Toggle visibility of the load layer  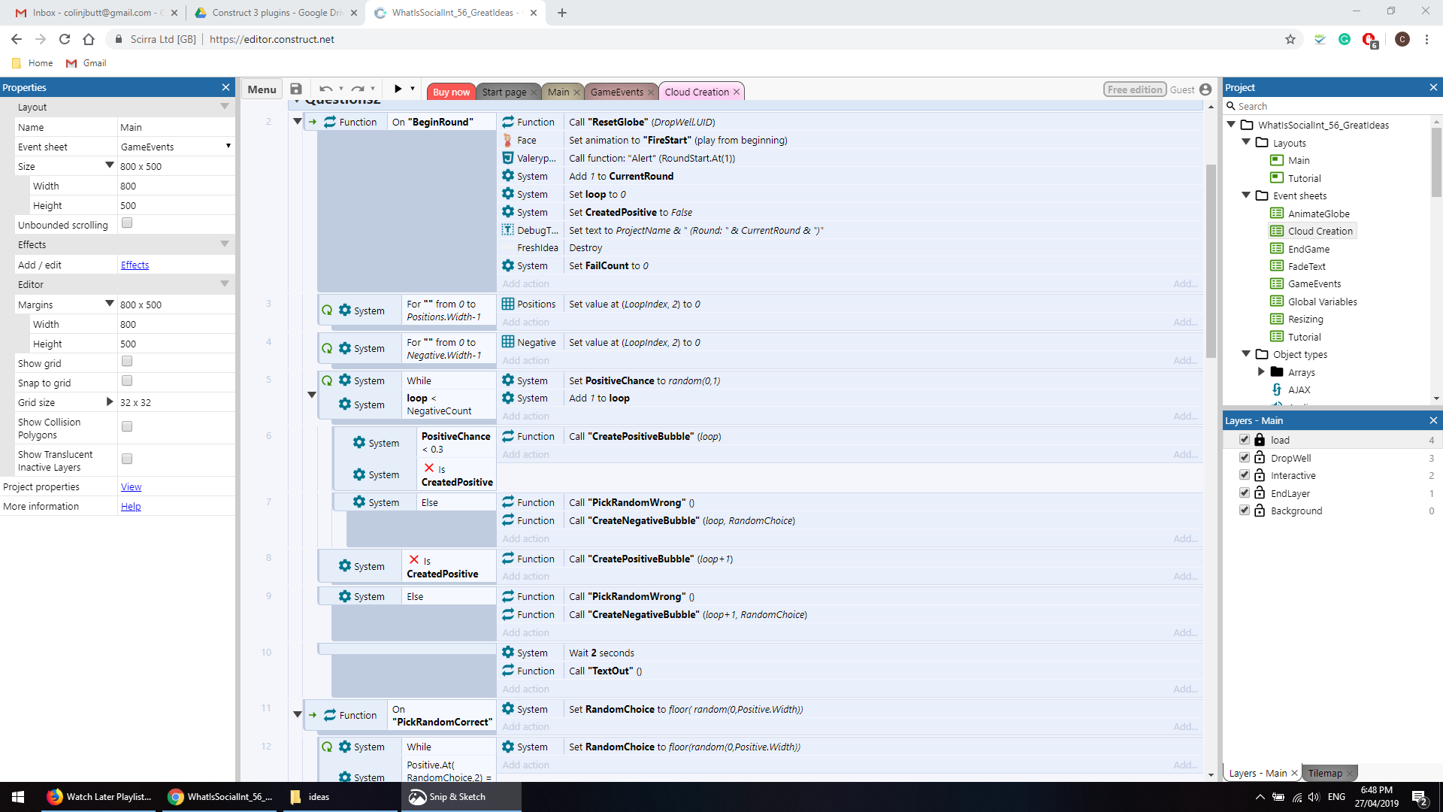coord(1244,439)
